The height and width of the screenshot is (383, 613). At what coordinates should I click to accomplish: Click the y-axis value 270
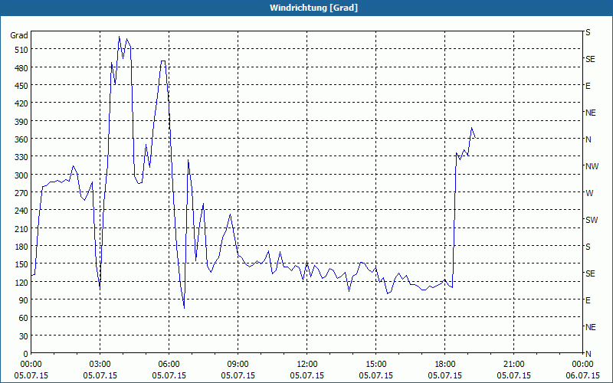[x=21, y=193]
